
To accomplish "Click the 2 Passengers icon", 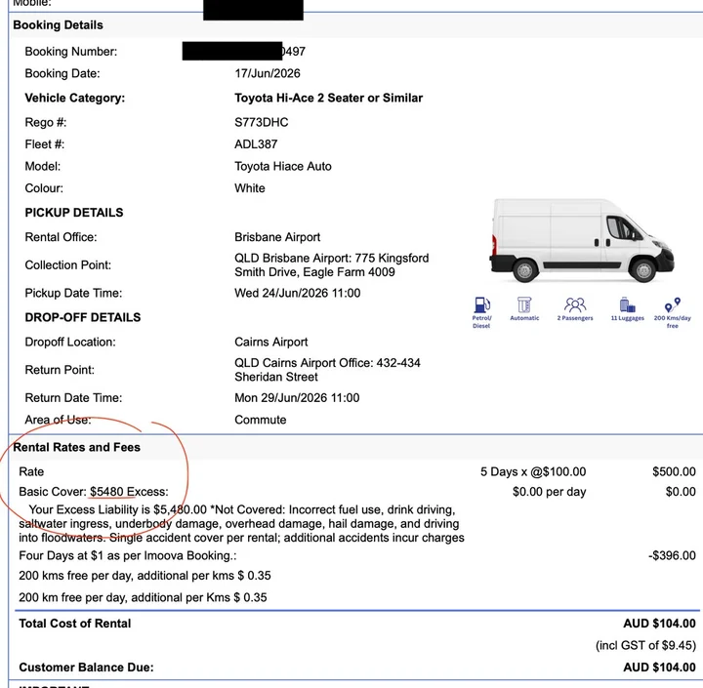I will 575,304.
